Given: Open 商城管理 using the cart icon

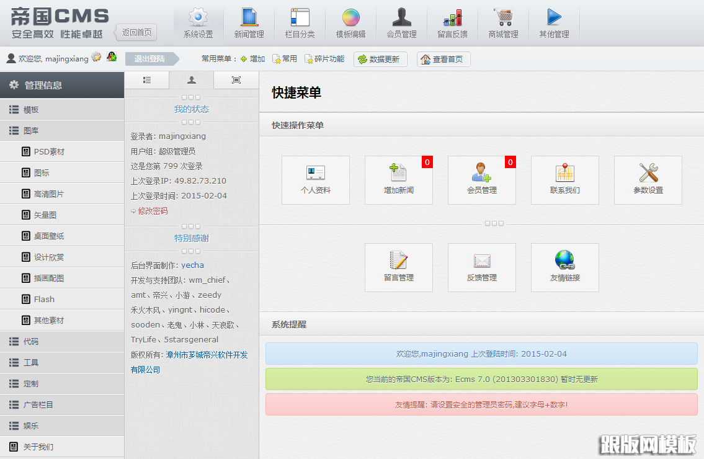Looking at the screenshot, I should coord(502,22).
